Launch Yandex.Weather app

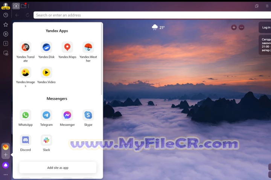click(x=88, y=52)
